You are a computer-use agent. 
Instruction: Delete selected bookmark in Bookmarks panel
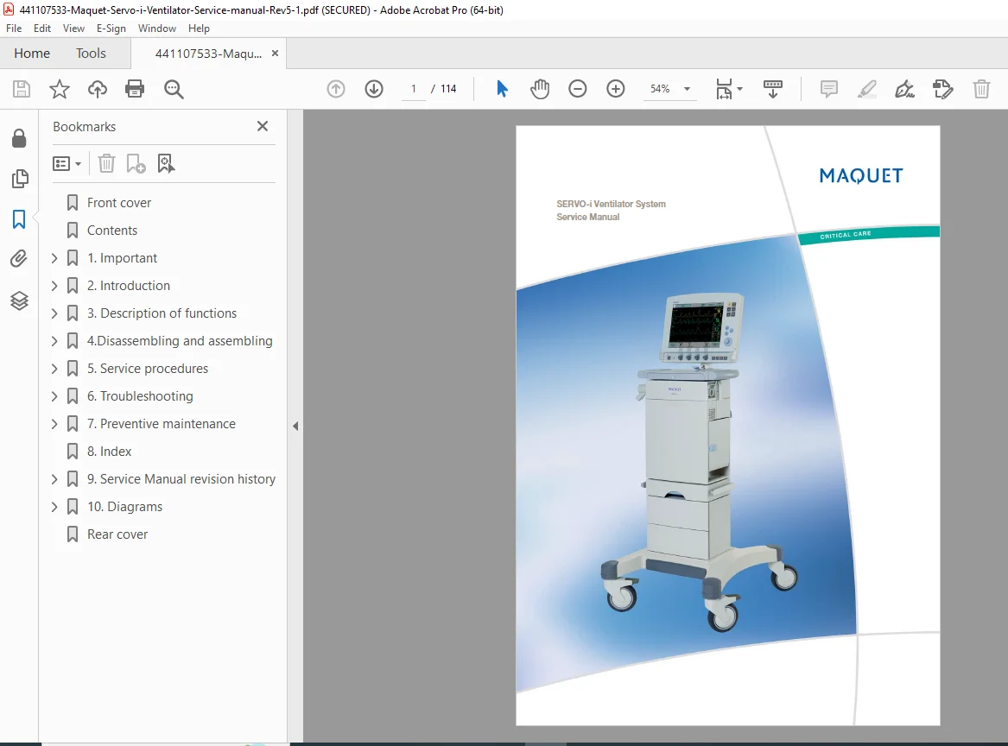[x=106, y=163]
